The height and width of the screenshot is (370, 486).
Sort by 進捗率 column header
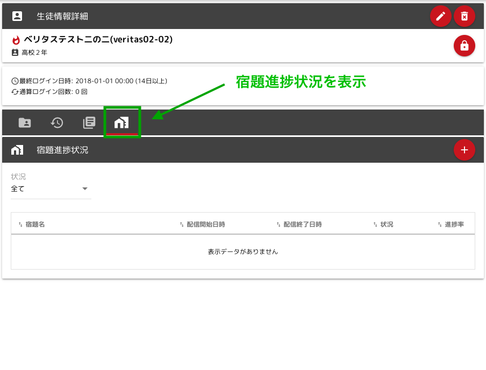[454, 224]
